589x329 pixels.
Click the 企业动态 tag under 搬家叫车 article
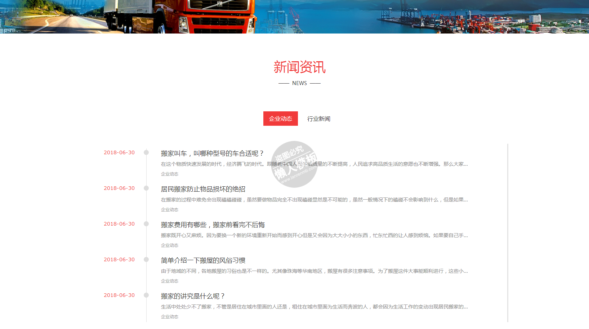click(170, 174)
